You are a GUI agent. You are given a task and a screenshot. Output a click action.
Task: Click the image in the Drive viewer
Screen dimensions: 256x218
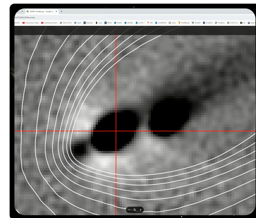[135, 125]
